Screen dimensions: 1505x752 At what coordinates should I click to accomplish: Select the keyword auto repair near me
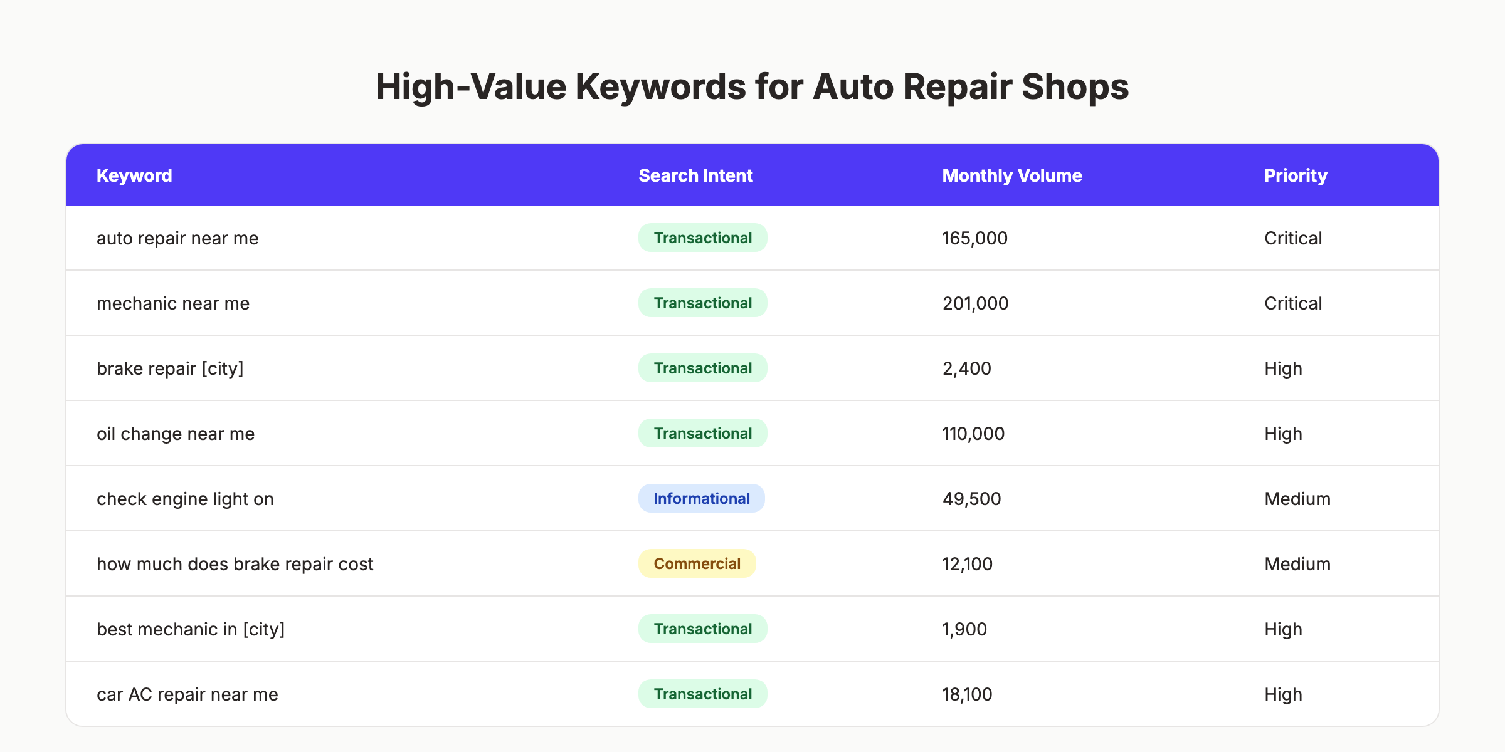click(x=177, y=238)
